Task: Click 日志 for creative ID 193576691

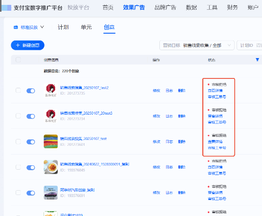Action: [169, 193]
